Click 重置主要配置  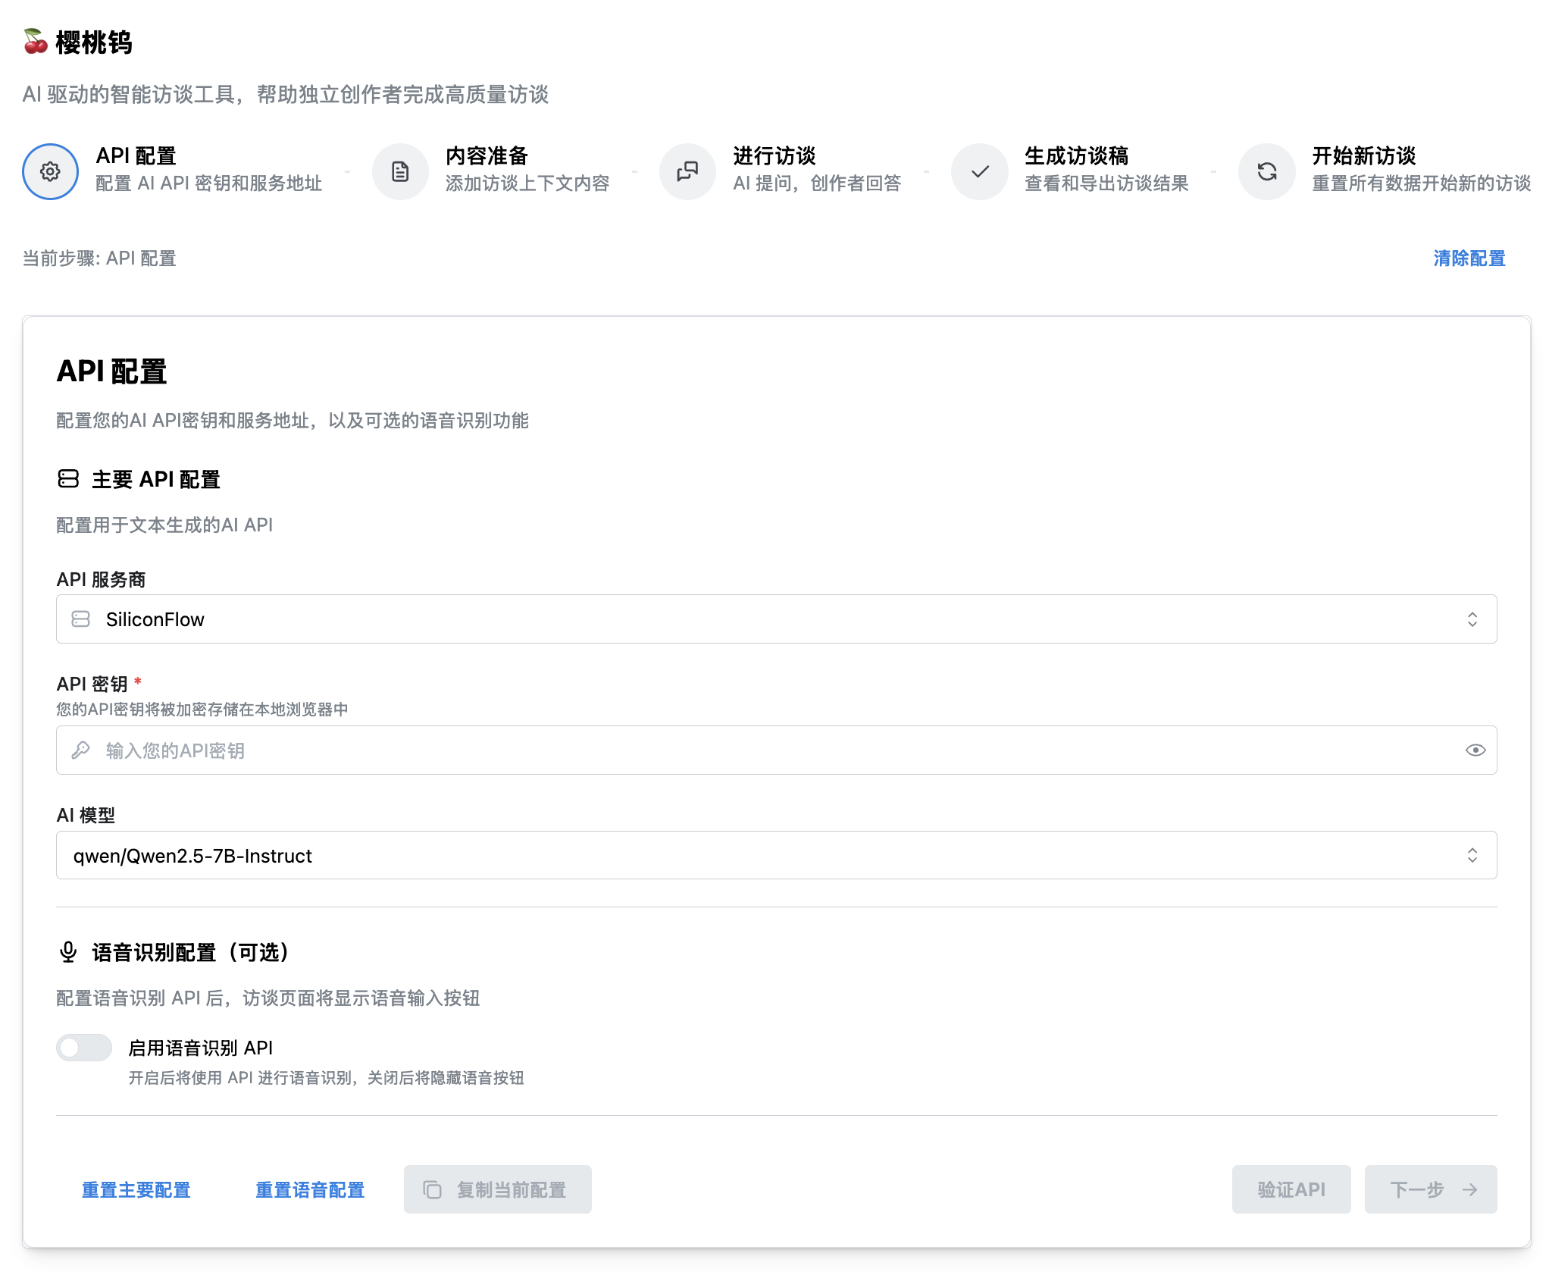pyautogui.click(x=136, y=1189)
